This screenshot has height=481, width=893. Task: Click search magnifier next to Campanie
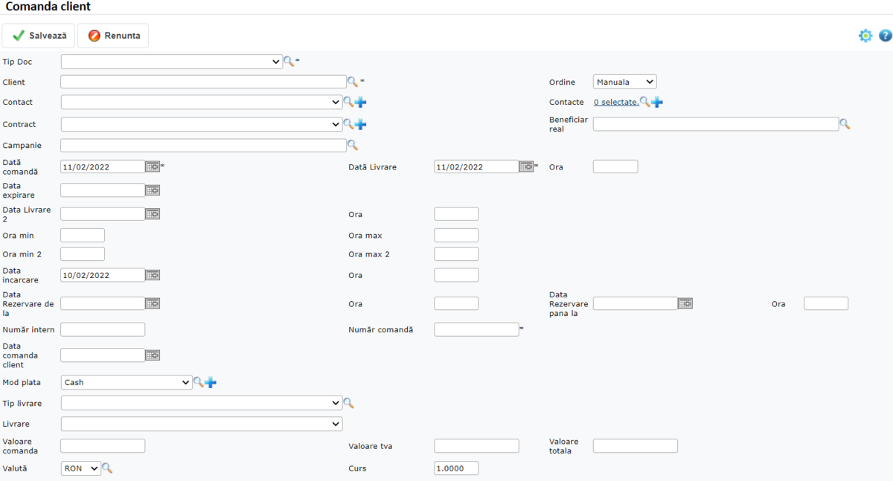(352, 146)
